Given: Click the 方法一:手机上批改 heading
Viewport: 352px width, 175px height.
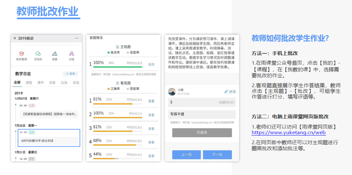Looking at the screenshot, I should (274, 53).
